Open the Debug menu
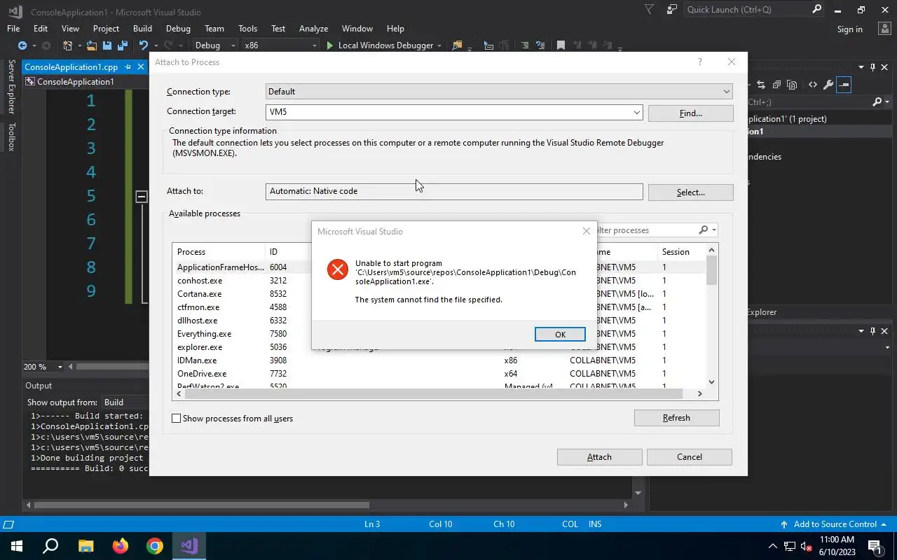This screenshot has width=897, height=560. (178, 29)
